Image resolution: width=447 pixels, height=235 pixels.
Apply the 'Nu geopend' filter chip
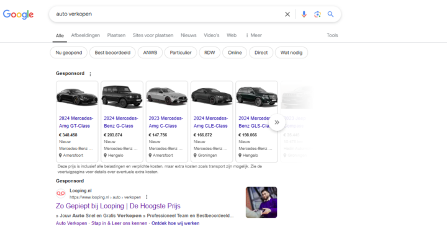coord(69,53)
